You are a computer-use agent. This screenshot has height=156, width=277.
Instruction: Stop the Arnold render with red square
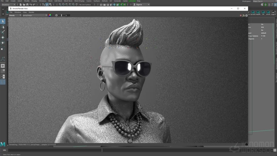point(241,16)
